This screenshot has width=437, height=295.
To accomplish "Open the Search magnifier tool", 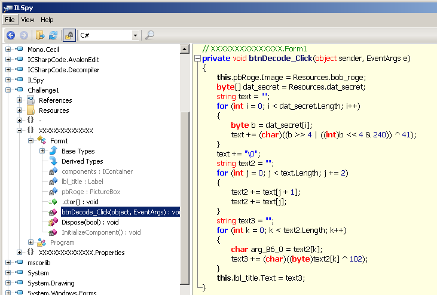I will [149, 35].
